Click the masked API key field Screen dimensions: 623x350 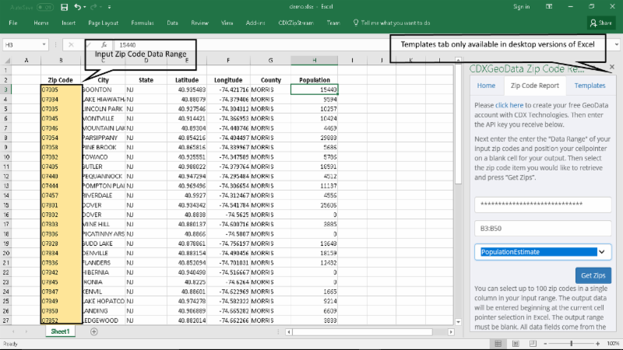coord(543,205)
